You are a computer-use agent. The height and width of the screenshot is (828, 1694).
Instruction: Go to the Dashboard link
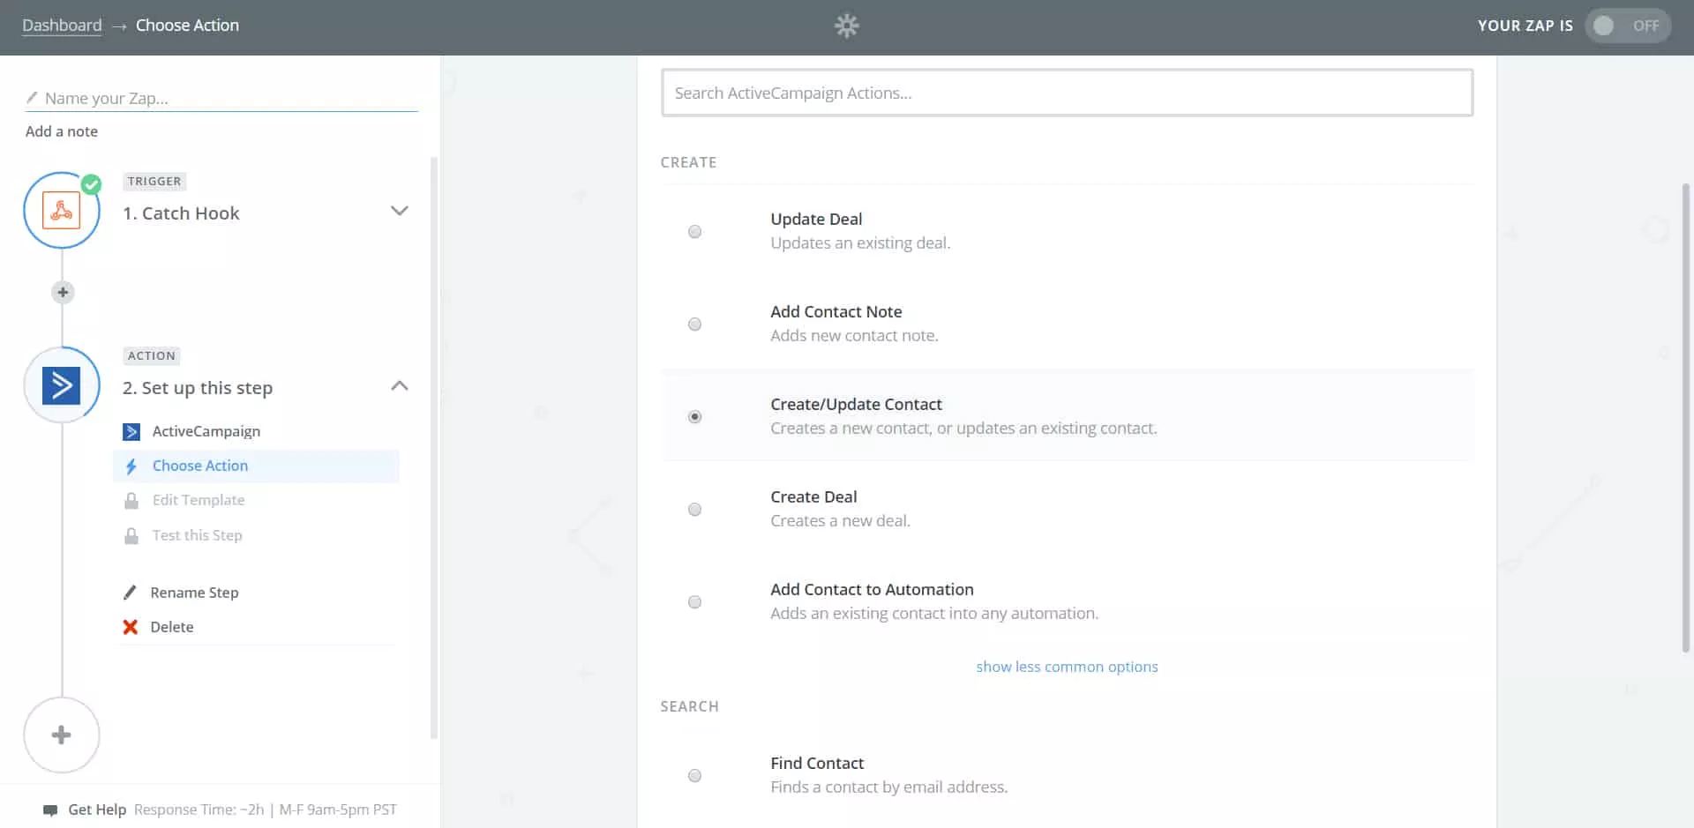click(62, 26)
